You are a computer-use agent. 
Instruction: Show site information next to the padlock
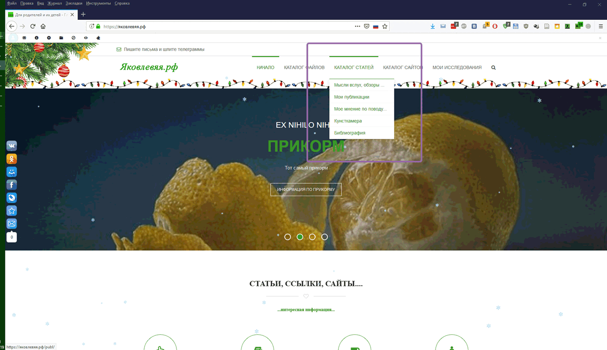click(92, 26)
